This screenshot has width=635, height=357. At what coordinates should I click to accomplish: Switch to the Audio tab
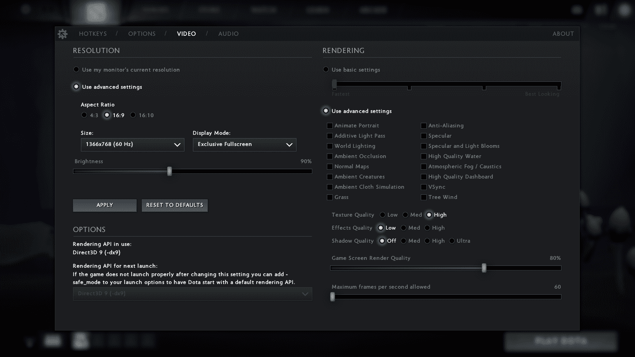[x=228, y=34]
